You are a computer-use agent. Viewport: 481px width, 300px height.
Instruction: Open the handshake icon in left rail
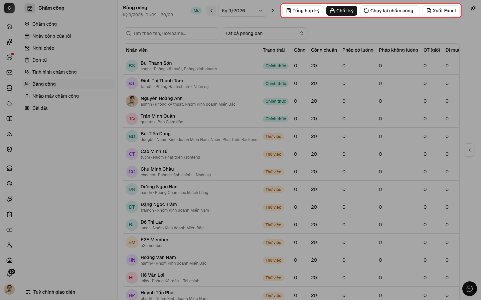[9, 199]
